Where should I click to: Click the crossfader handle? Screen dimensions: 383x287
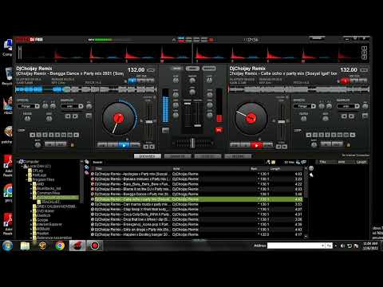[x=192, y=143]
